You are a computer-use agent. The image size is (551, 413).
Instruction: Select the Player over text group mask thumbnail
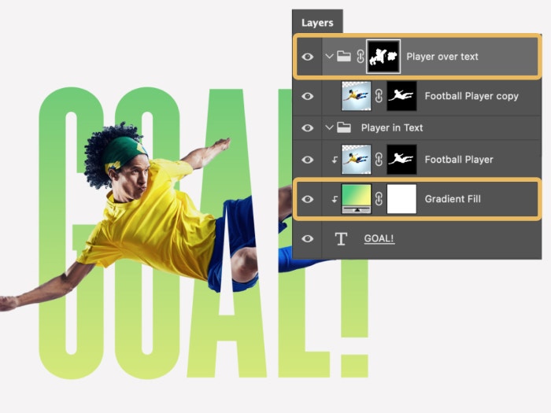tap(383, 56)
